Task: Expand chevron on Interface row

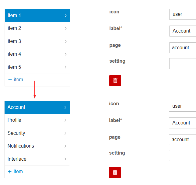Action: 65,159
